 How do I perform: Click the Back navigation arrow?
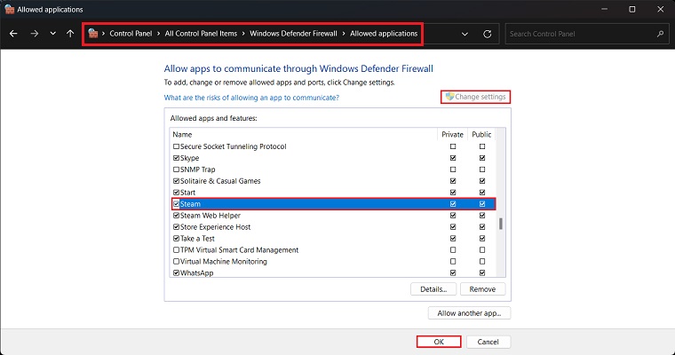pyautogui.click(x=13, y=34)
